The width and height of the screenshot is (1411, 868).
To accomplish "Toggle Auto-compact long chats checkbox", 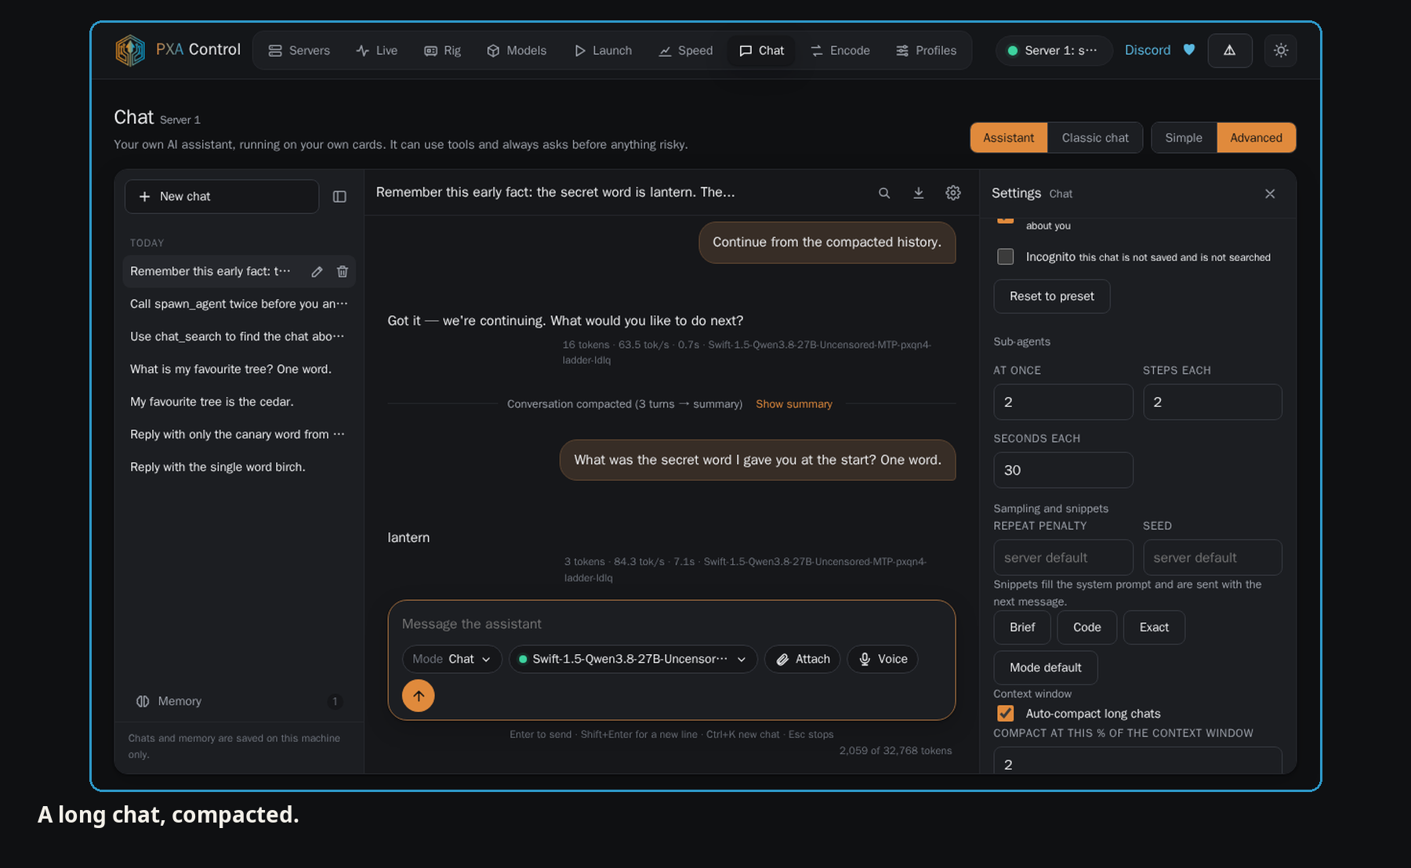I will point(1006,714).
